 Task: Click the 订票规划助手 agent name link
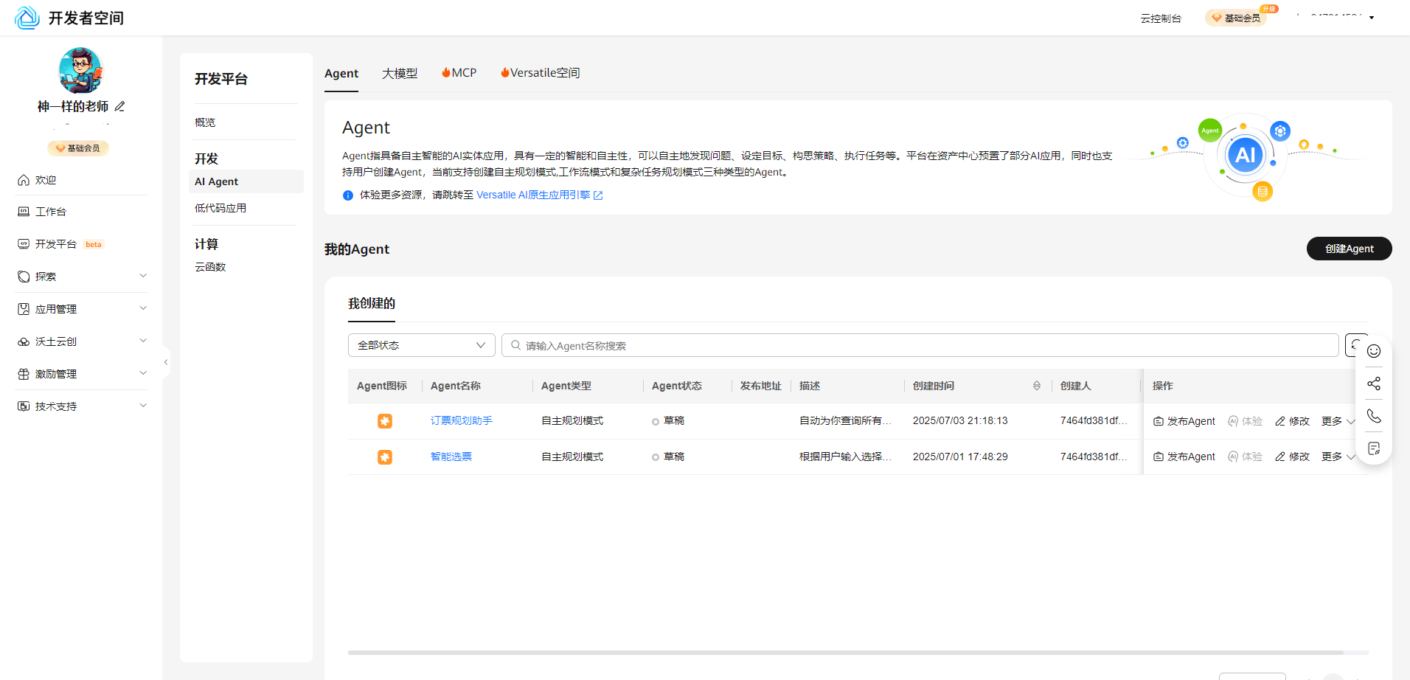[461, 420]
